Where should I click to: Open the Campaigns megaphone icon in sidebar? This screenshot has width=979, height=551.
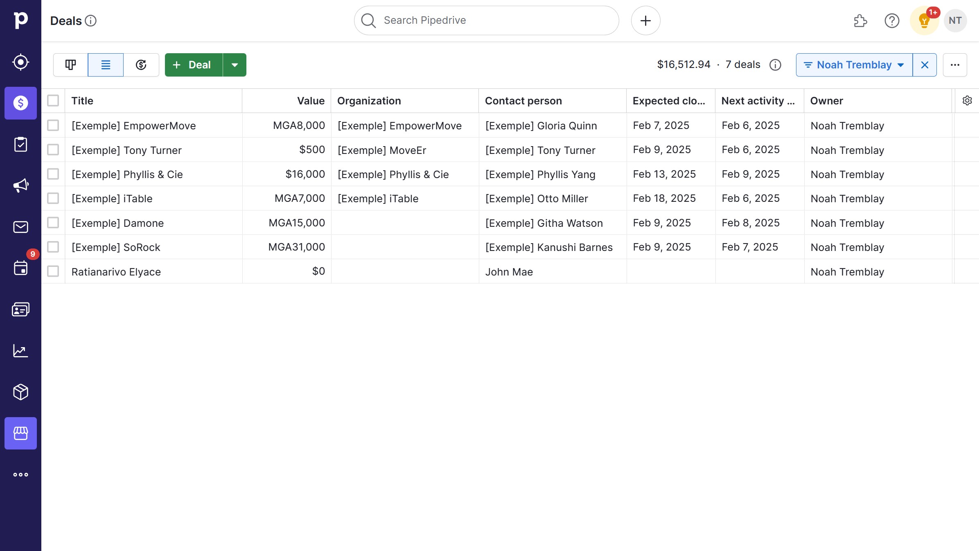click(x=20, y=185)
